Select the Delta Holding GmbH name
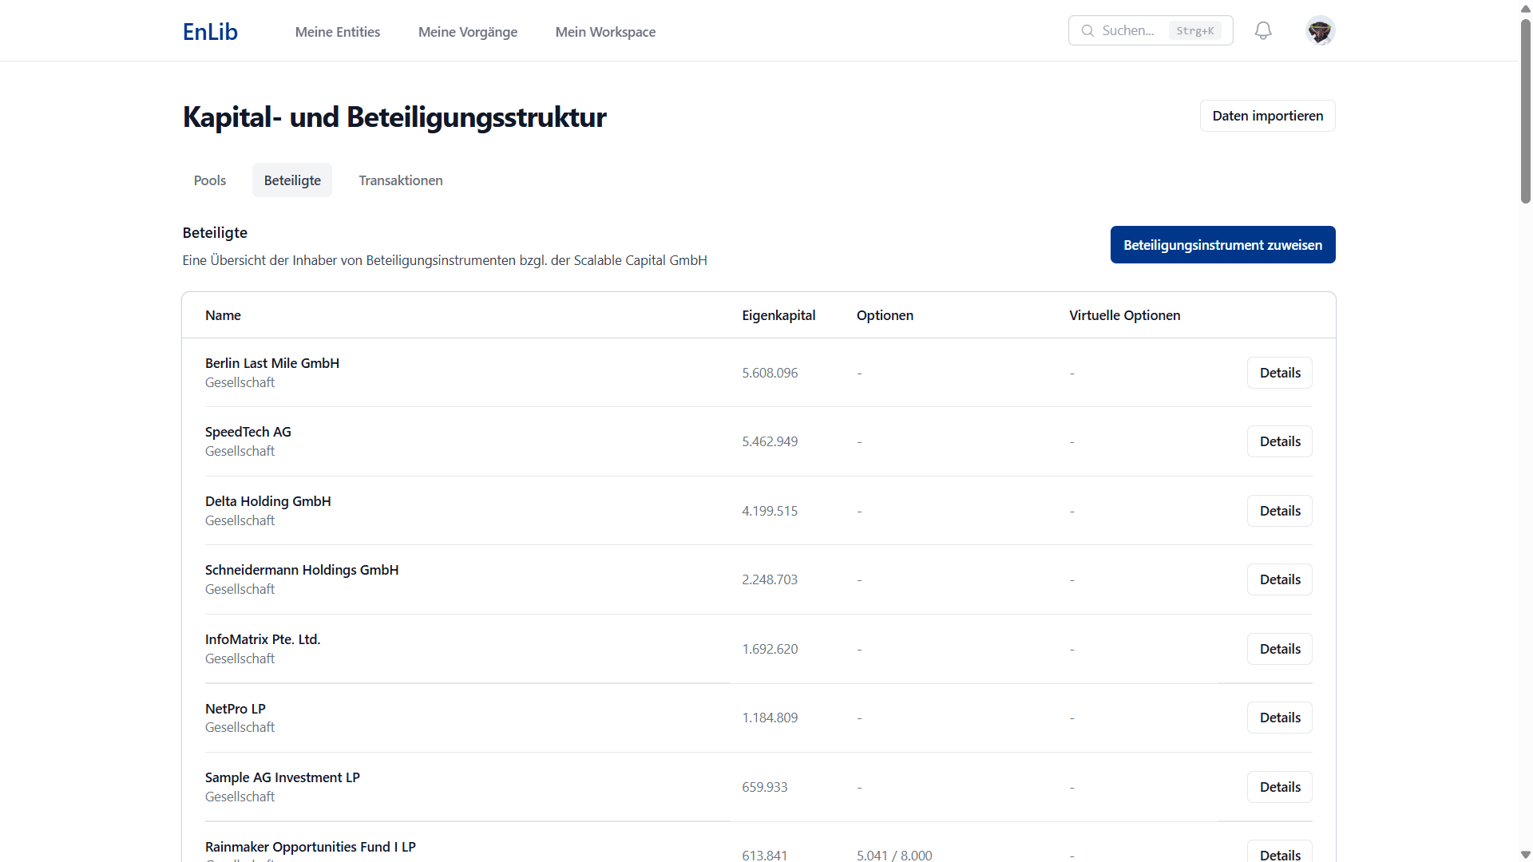The width and height of the screenshot is (1533, 862). tap(268, 501)
